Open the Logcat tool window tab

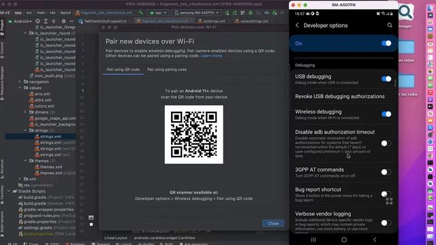pos(124,244)
